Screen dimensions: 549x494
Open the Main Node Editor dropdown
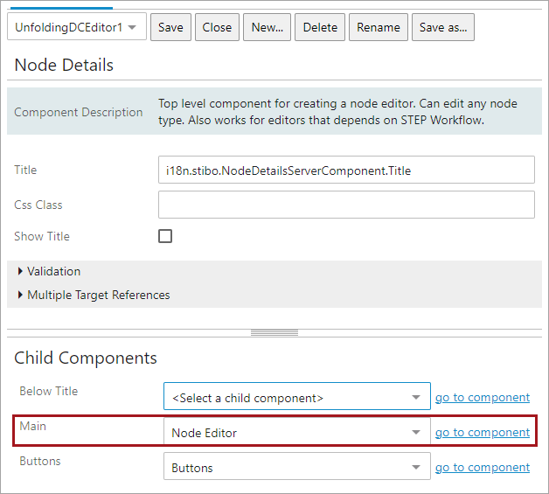pos(296,433)
